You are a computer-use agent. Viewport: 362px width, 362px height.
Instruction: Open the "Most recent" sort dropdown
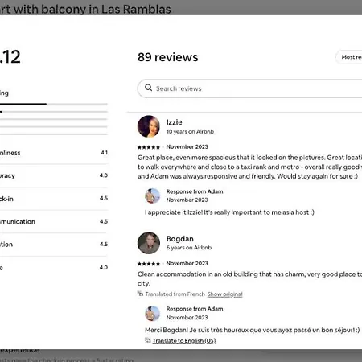point(349,57)
